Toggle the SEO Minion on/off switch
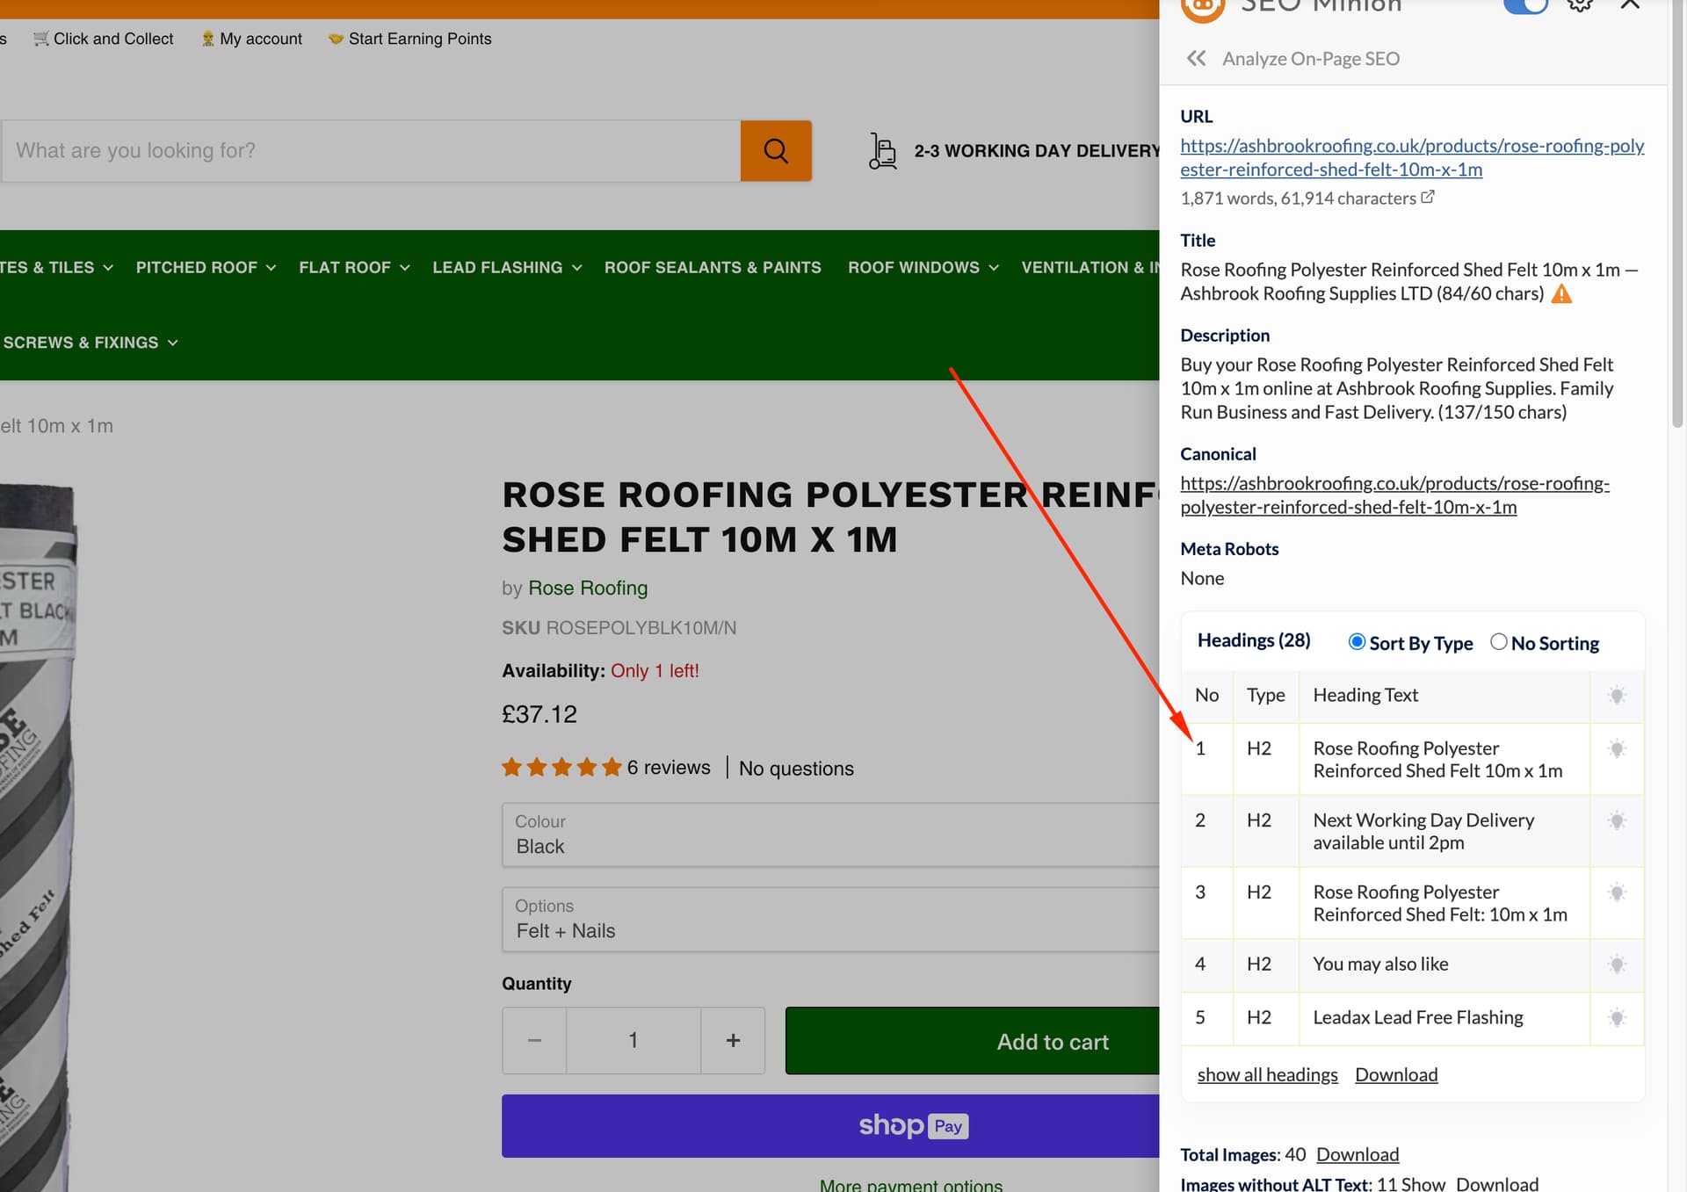Viewport: 1687px width, 1192px height. [1525, 5]
